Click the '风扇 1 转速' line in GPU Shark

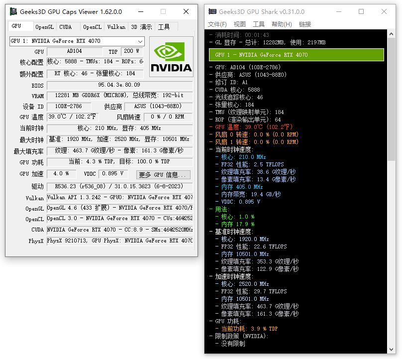pos(254,142)
